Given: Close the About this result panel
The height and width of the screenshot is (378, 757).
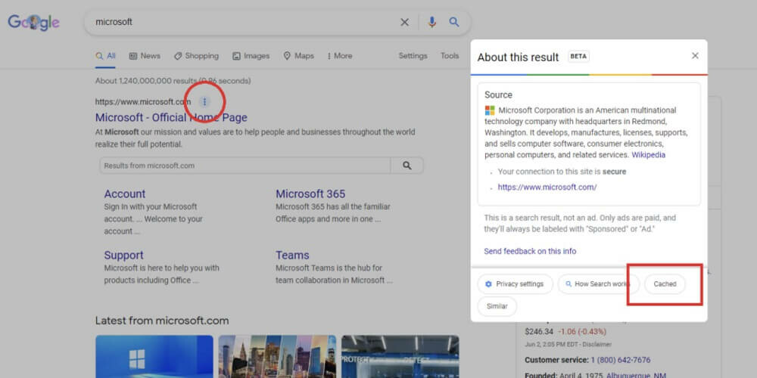Looking at the screenshot, I should [x=695, y=56].
